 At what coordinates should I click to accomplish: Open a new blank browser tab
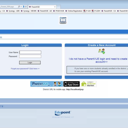click(59, 7)
